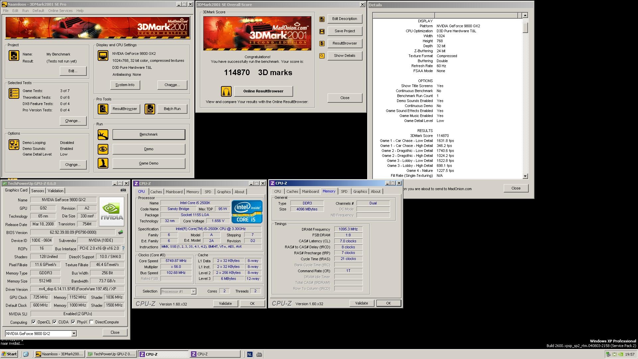
Task: Click the Benchmark run button
Action: coord(149,134)
